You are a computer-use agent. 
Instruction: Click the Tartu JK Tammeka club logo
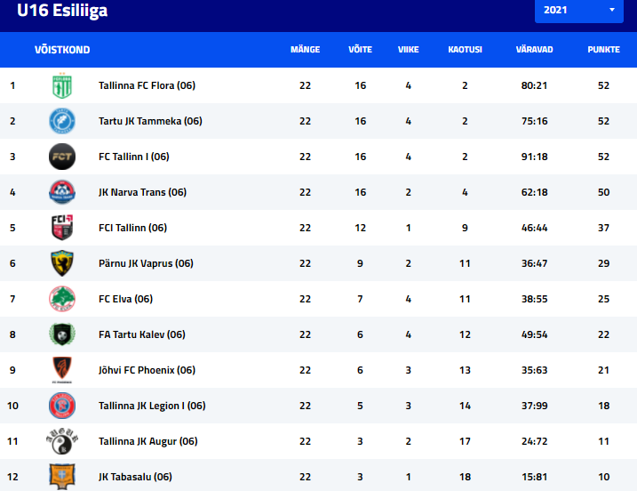(62, 121)
